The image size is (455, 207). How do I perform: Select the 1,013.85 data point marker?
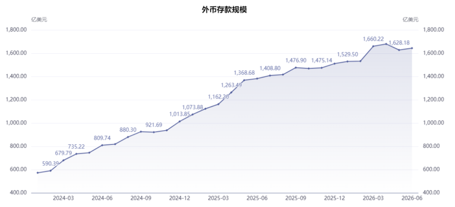tap(179, 121)
